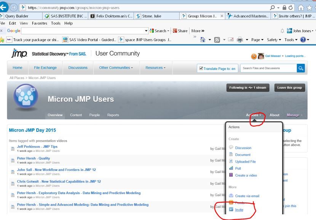Switch to the Advanced Mastering tab
This screenshot has width=316, height=220.
coord(248,16)
